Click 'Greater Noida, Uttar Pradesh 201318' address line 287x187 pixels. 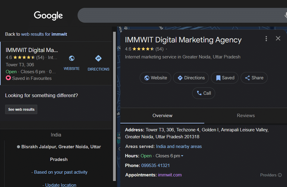pyautogui.click(x=162, y=137)
